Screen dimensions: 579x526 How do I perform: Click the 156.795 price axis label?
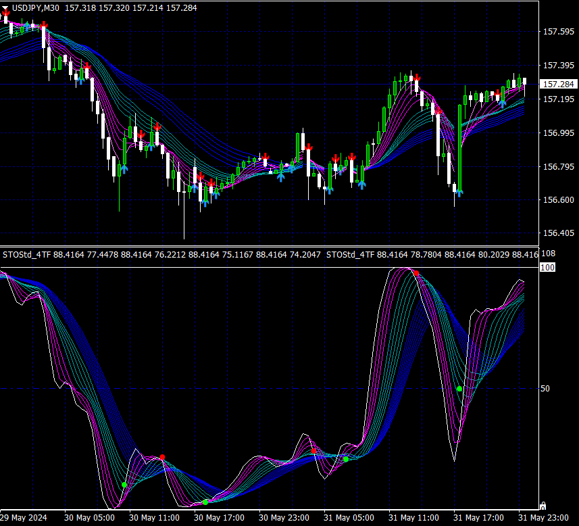[x=558, y=167]
